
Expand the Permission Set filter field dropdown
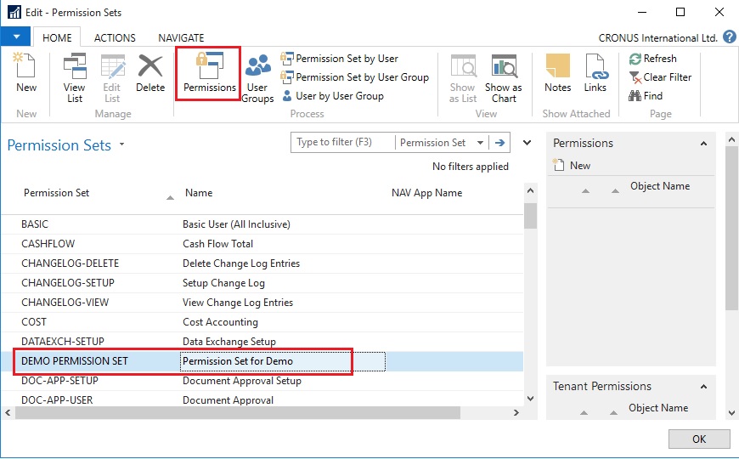[481, 143]
